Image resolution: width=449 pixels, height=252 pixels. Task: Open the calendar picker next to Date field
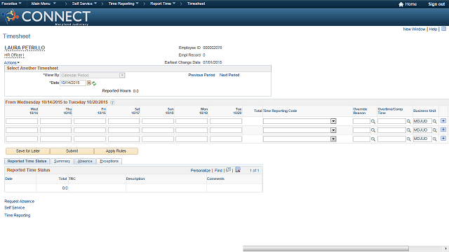coord(89,83)
